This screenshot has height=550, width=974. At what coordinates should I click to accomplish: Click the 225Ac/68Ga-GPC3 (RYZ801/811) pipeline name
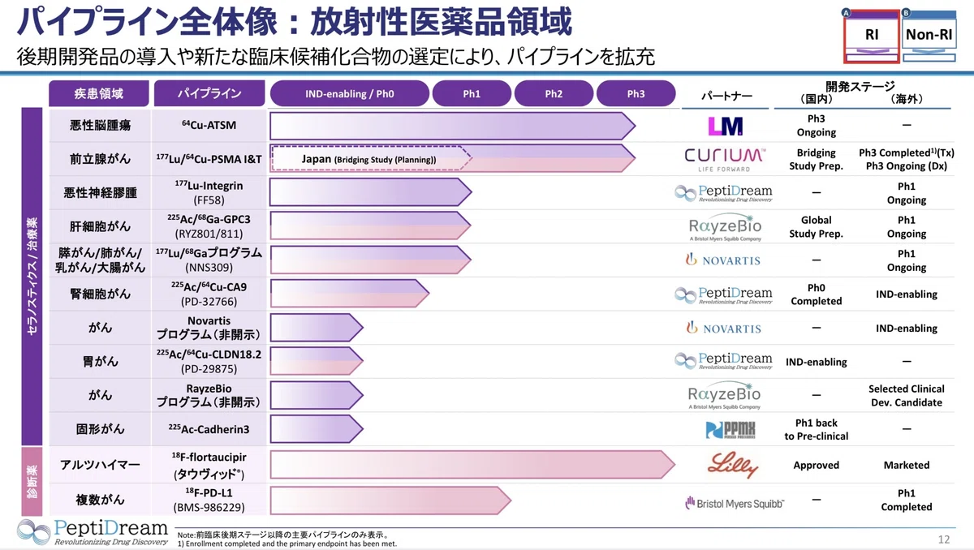(x=209, y=226)
